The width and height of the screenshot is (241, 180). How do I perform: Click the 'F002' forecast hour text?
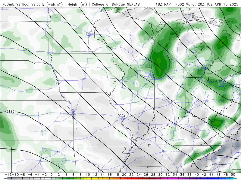coord(180,4)
